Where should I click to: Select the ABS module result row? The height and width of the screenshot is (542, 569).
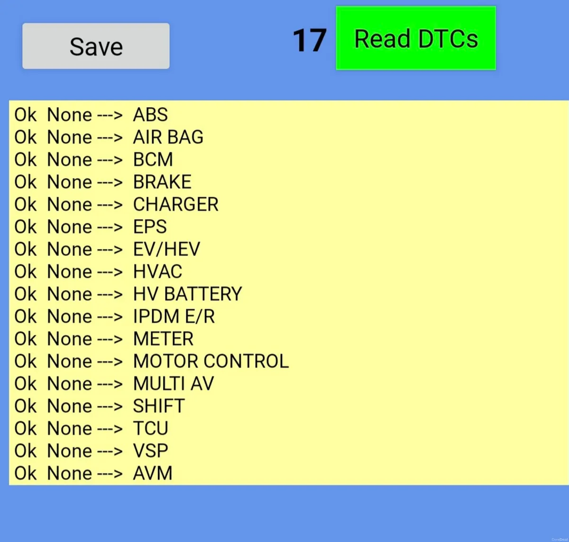(x=90, y=114)
